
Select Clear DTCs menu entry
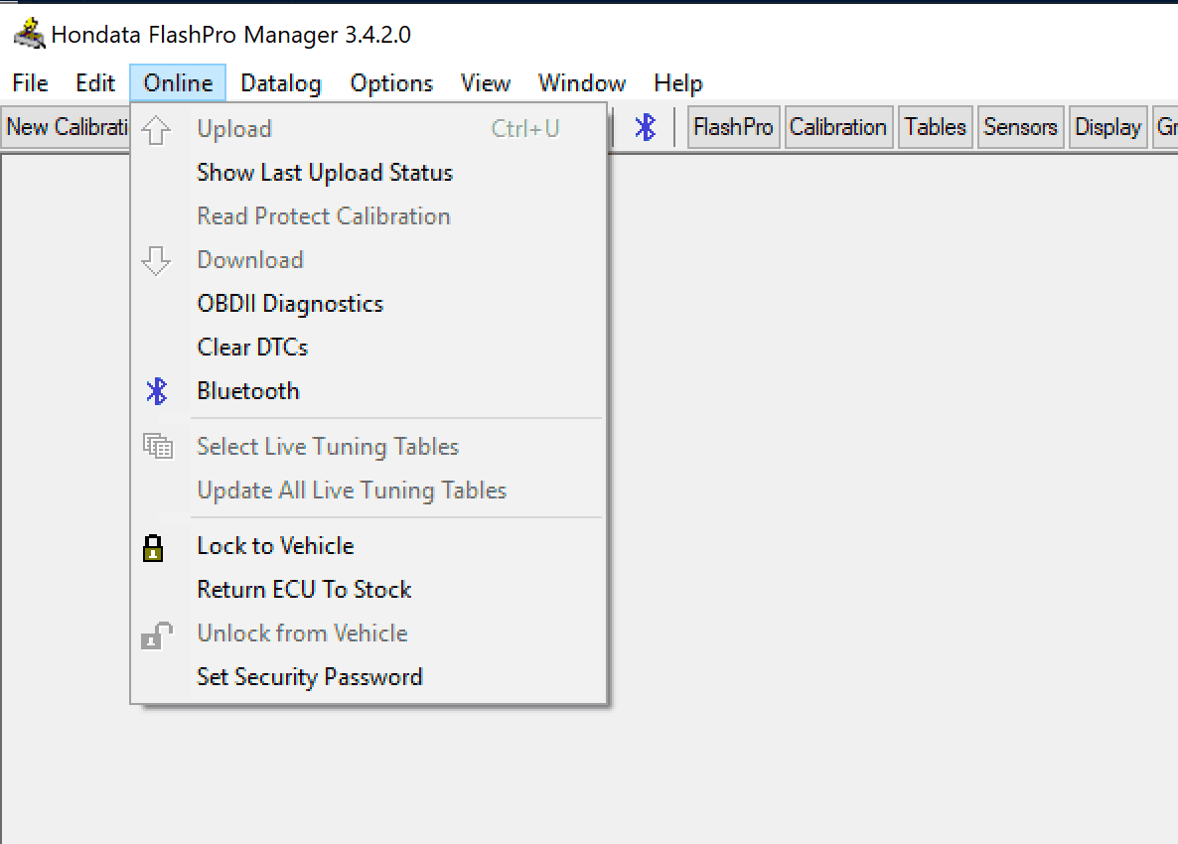(252, 348)
